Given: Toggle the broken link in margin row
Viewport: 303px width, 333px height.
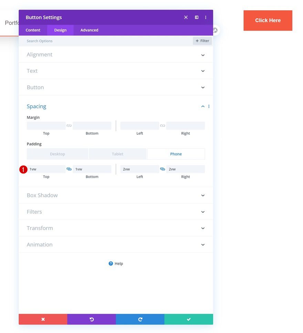Looking at the screenshot, I should coord(69,125).
